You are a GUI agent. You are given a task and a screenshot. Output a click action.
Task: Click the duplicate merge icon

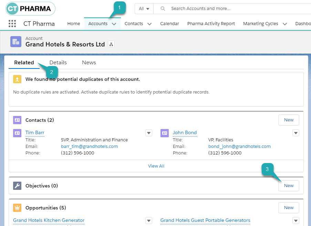[x=17, y=79]
